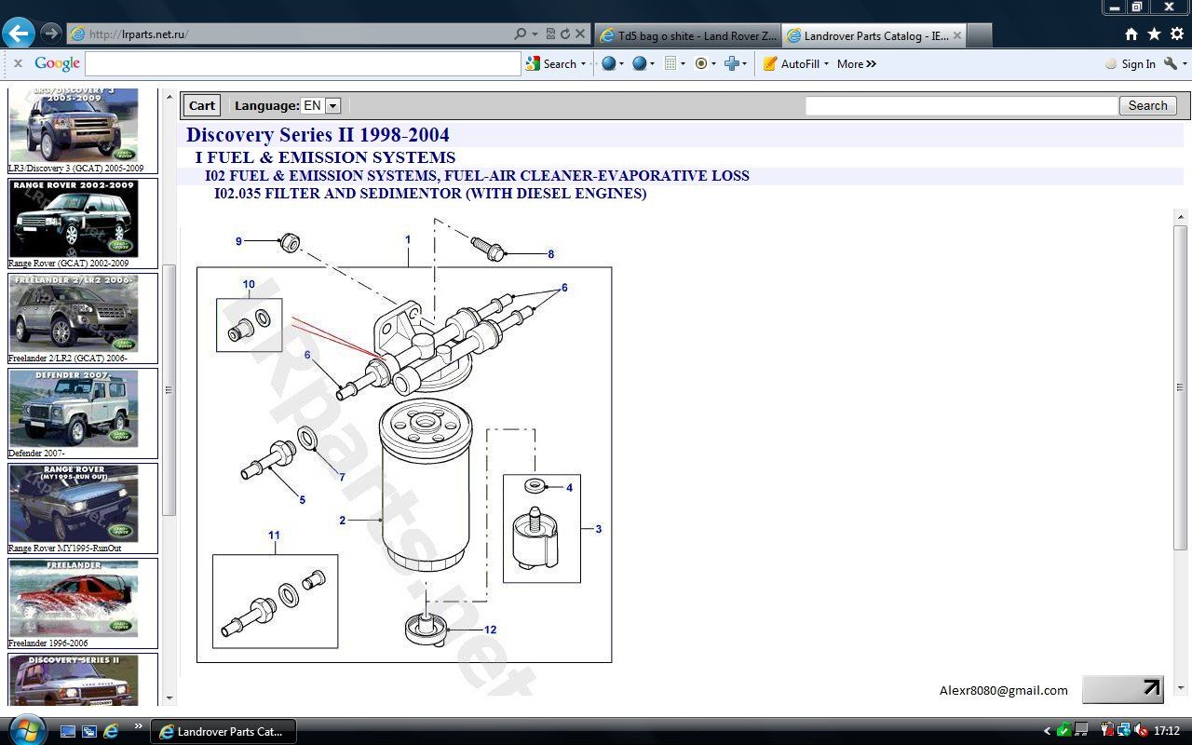Viewport: 1192px width, 745px height.
Task: Click the blue plus icon on Google Toolbar
Action: tap(732, 63)
